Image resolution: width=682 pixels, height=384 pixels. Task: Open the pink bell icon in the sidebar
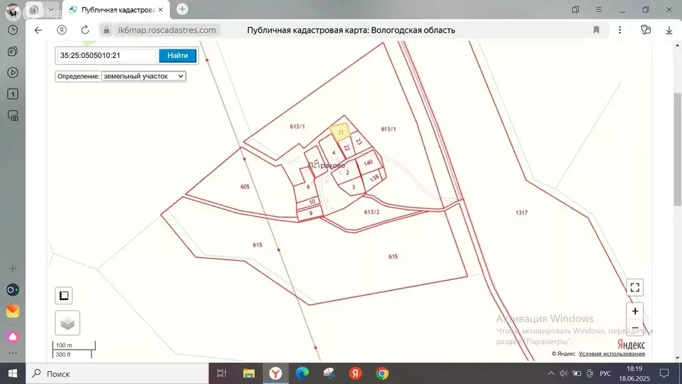click(x=13, y=337)
